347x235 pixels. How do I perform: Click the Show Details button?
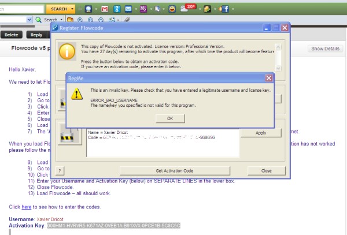[325, 49]
